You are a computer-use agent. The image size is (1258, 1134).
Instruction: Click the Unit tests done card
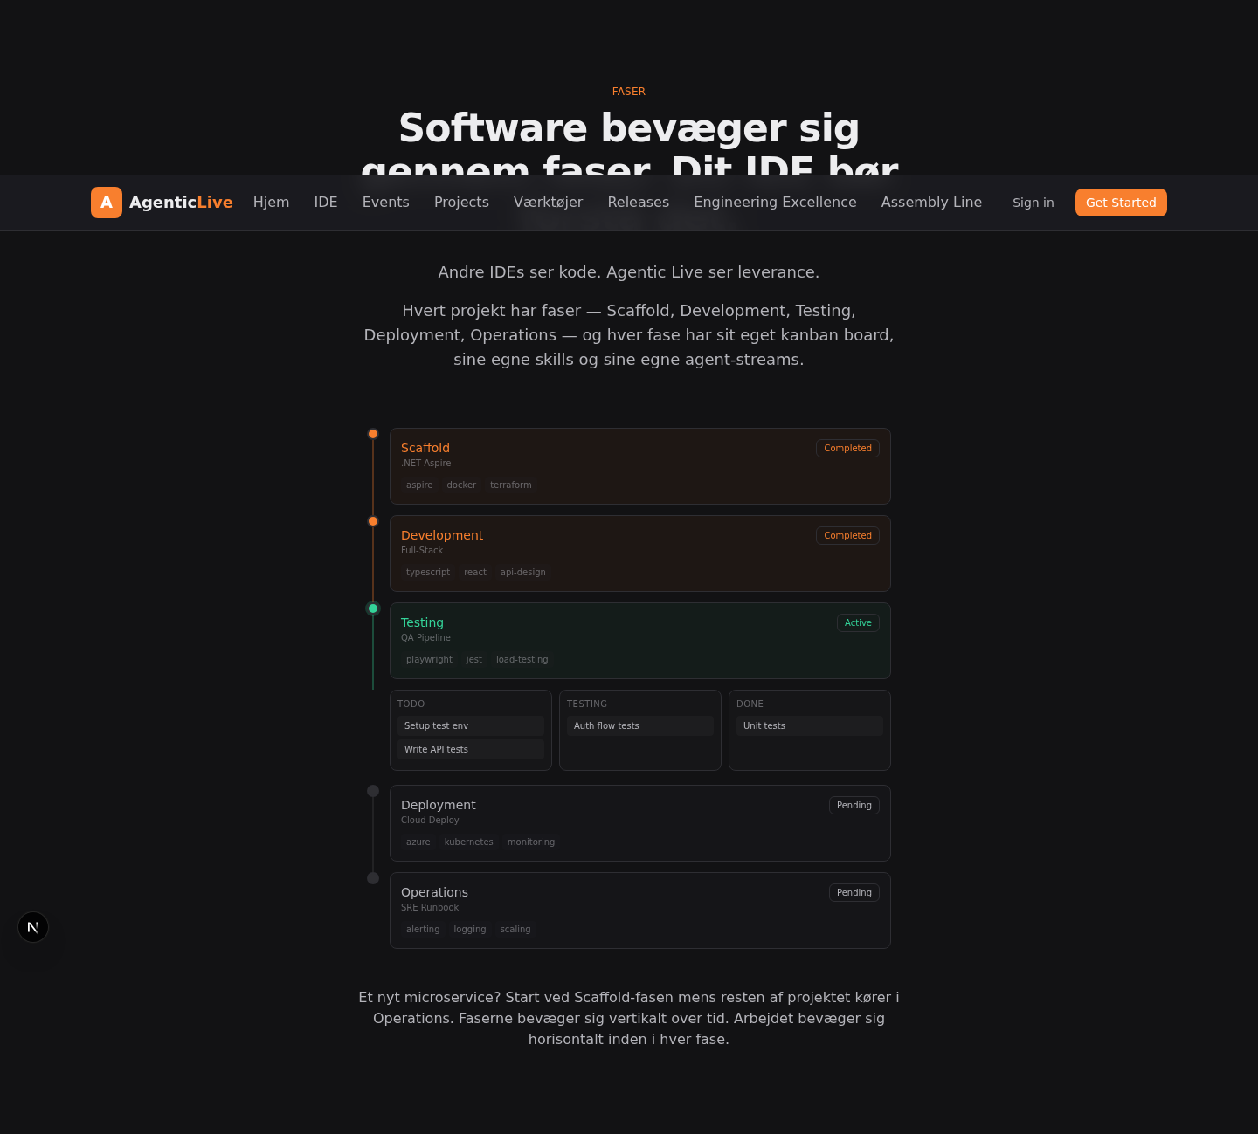tap(809, 725)
